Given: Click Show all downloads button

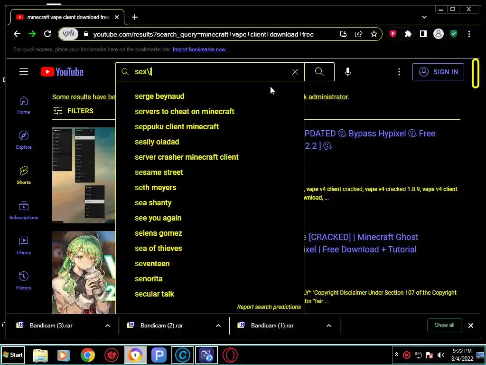Looking at the screenshot, I should tap(444, 325).
